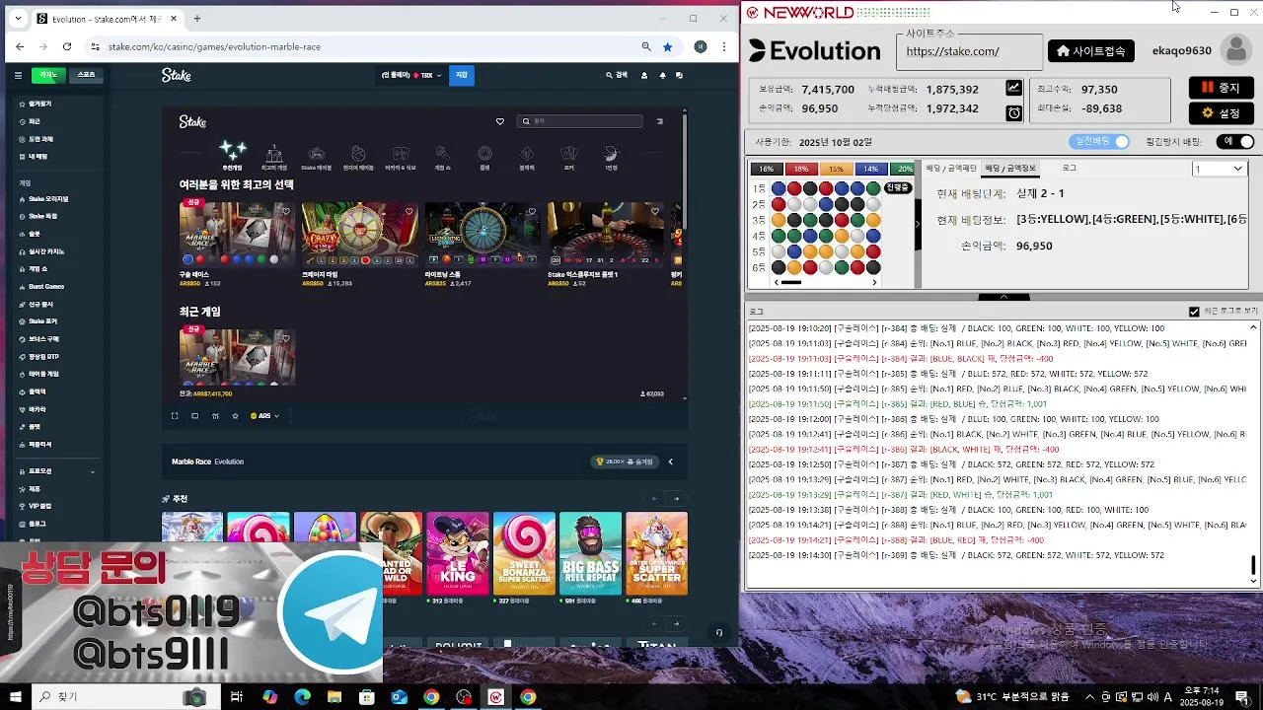Click the star favorite icon below game
Viewport: 1263px width, 710px height.
click(235, 416)
